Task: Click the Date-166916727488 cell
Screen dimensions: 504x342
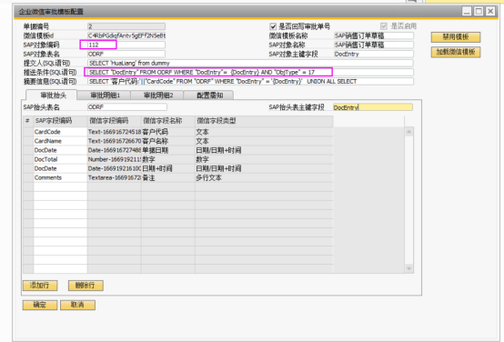Action: point(114,150)
